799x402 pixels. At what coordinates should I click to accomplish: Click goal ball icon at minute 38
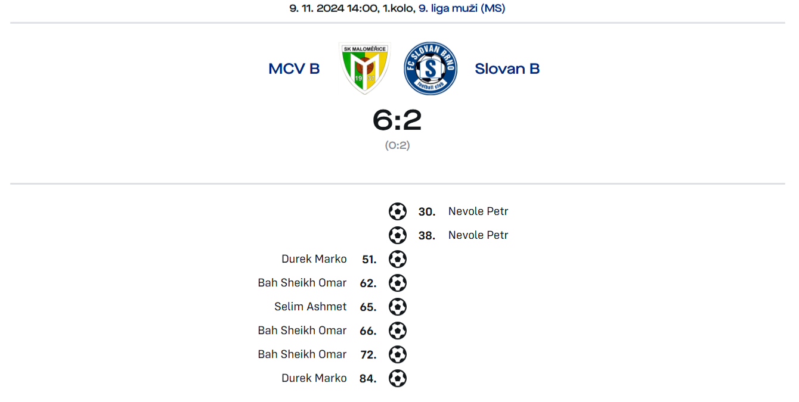(x=398, y=235)
